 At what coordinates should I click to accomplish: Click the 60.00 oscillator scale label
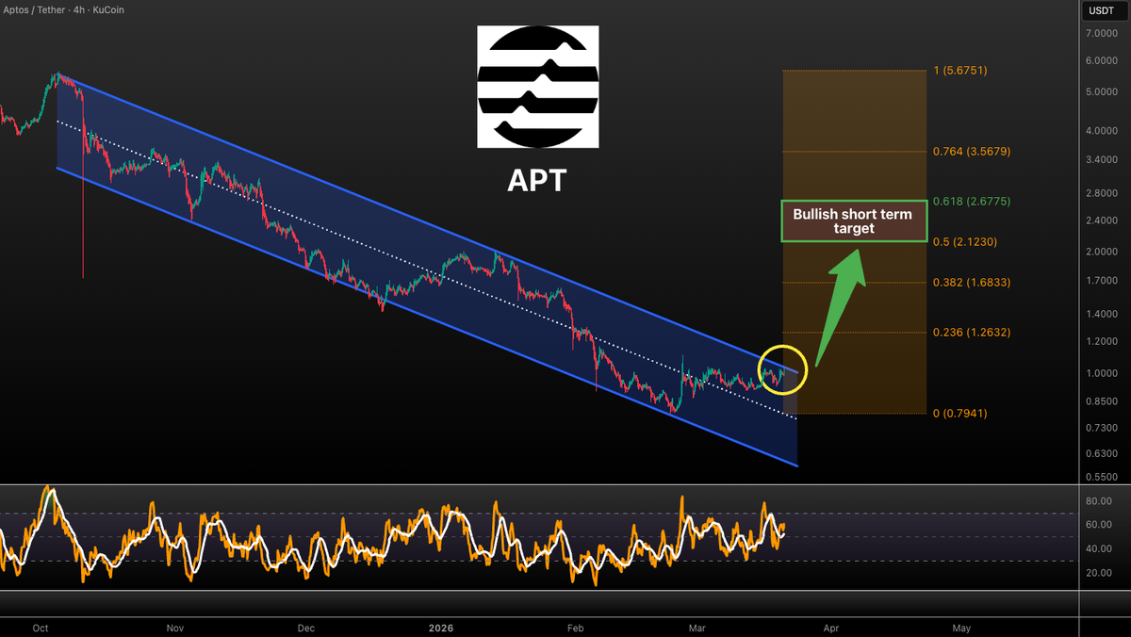pos(1099,525)
